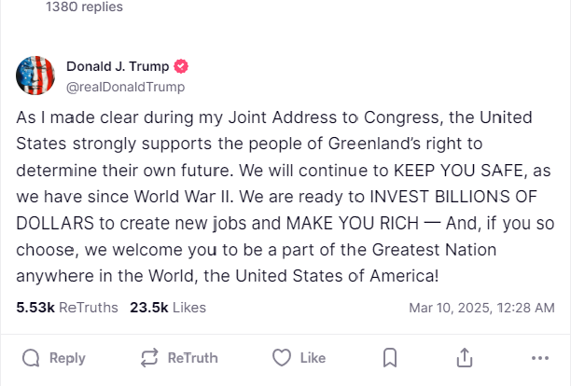571x386 pixels.
Task: Like the post with the heart icon
Action: tap(282, 358)
